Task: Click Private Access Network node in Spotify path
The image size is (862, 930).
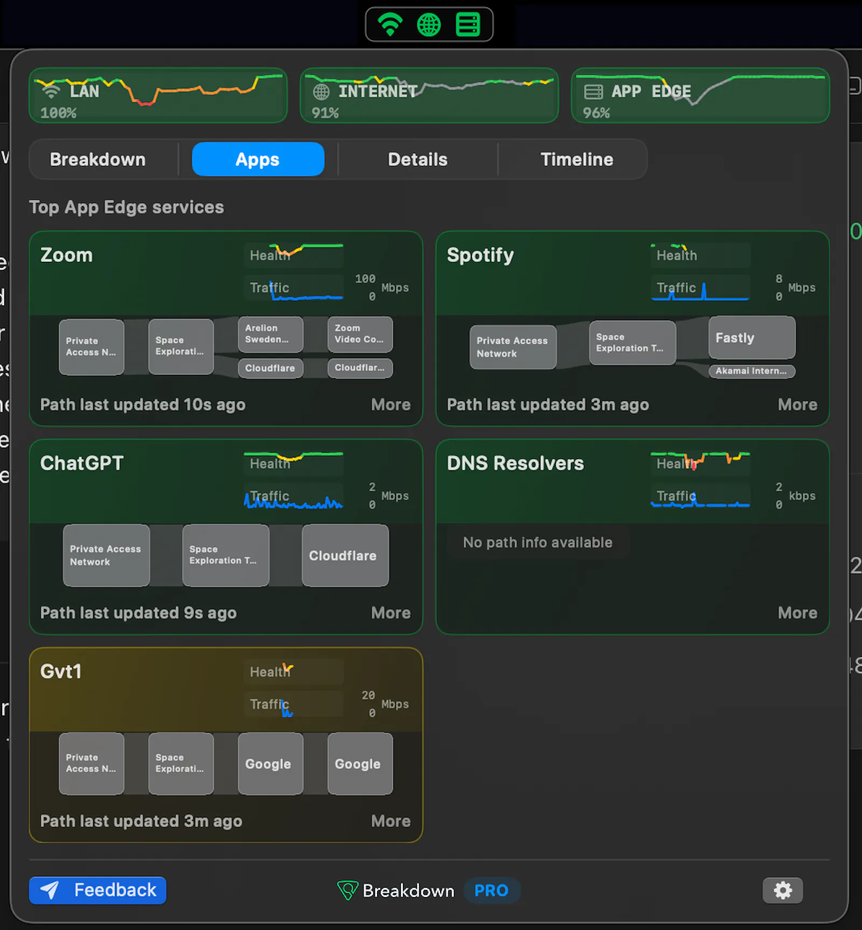Action: (513, 347)
